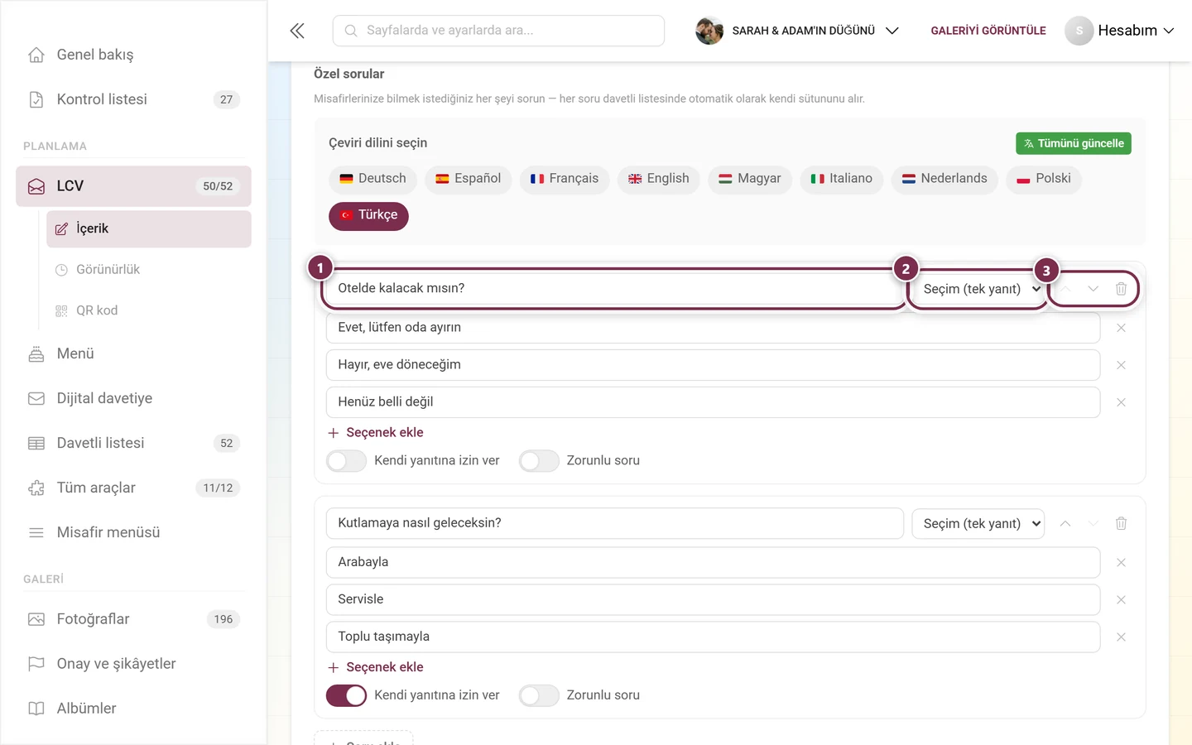The width and height of the screenshot is (1192, 745).
Task: Remove the 'Evet, lütfen oda ayırın' option
Action: [1121, 328]
